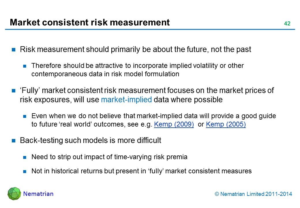Select the slide title 'Market consistent risk measurement'
Image resolution: width=300 pixels, height=208 pixels.
pyautogui.click(x=90, y=22)
